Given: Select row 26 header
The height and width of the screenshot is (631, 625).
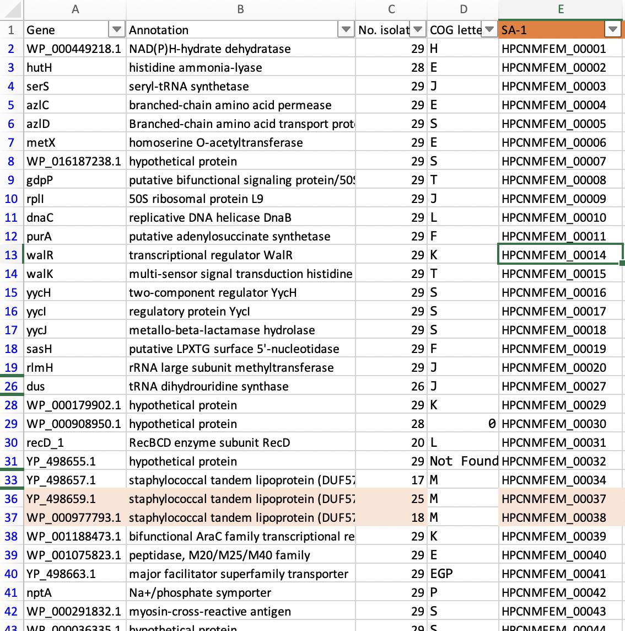Looking at the screenshot, I should 12,386.
